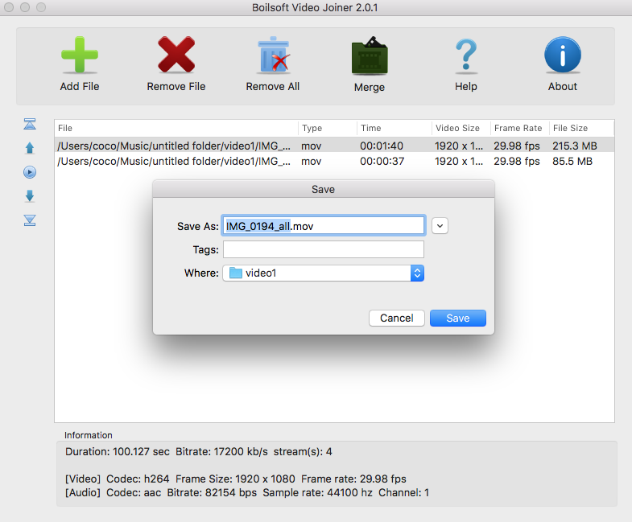
Task: Click the green Add File plus icon
Action: pos(80,55)
